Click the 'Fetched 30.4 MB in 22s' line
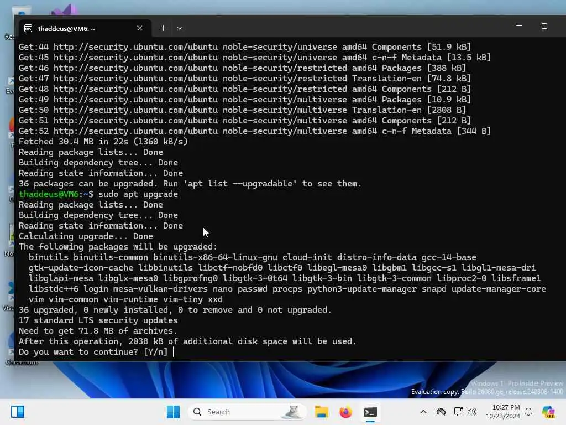Screen dimensions: 566x425 point(103,142)
